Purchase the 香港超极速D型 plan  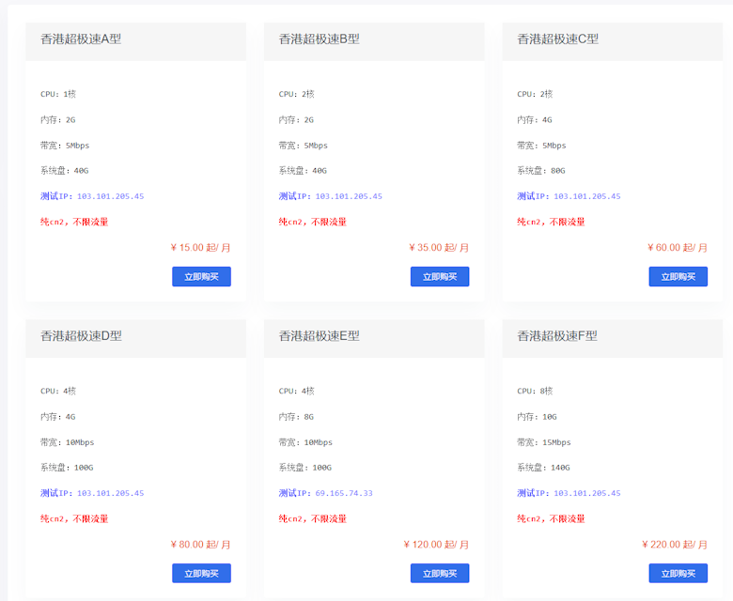pyautogui.click(x=201, y=574)
